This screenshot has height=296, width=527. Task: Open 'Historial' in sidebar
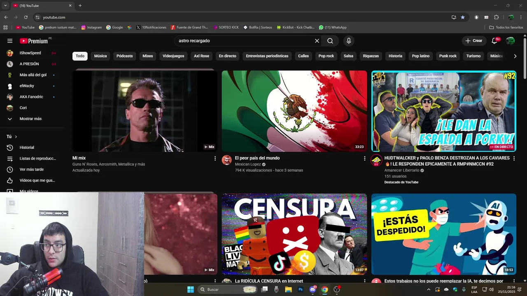point(30,148)
